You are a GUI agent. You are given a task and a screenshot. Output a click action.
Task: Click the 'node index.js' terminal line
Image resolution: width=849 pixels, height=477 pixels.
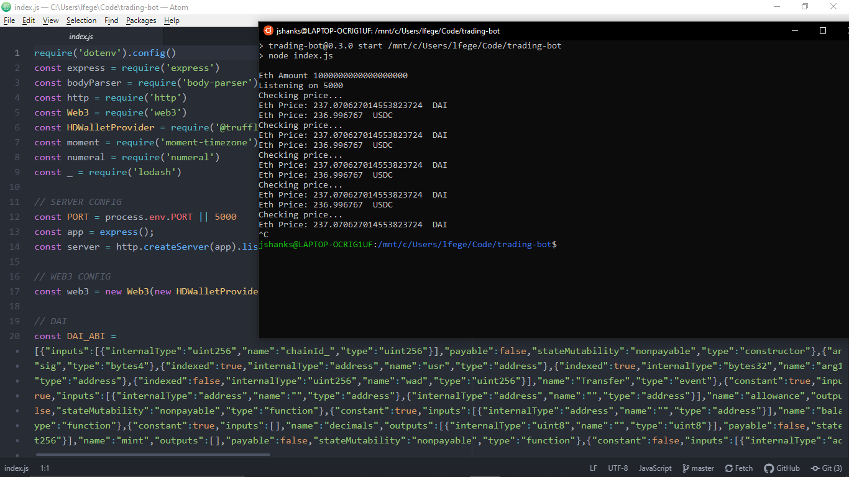(296, 56)
